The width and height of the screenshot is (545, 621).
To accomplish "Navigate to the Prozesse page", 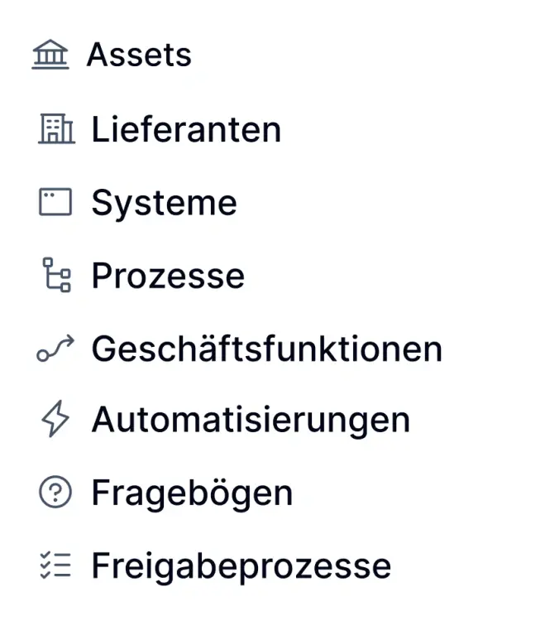I will (168, 276).
